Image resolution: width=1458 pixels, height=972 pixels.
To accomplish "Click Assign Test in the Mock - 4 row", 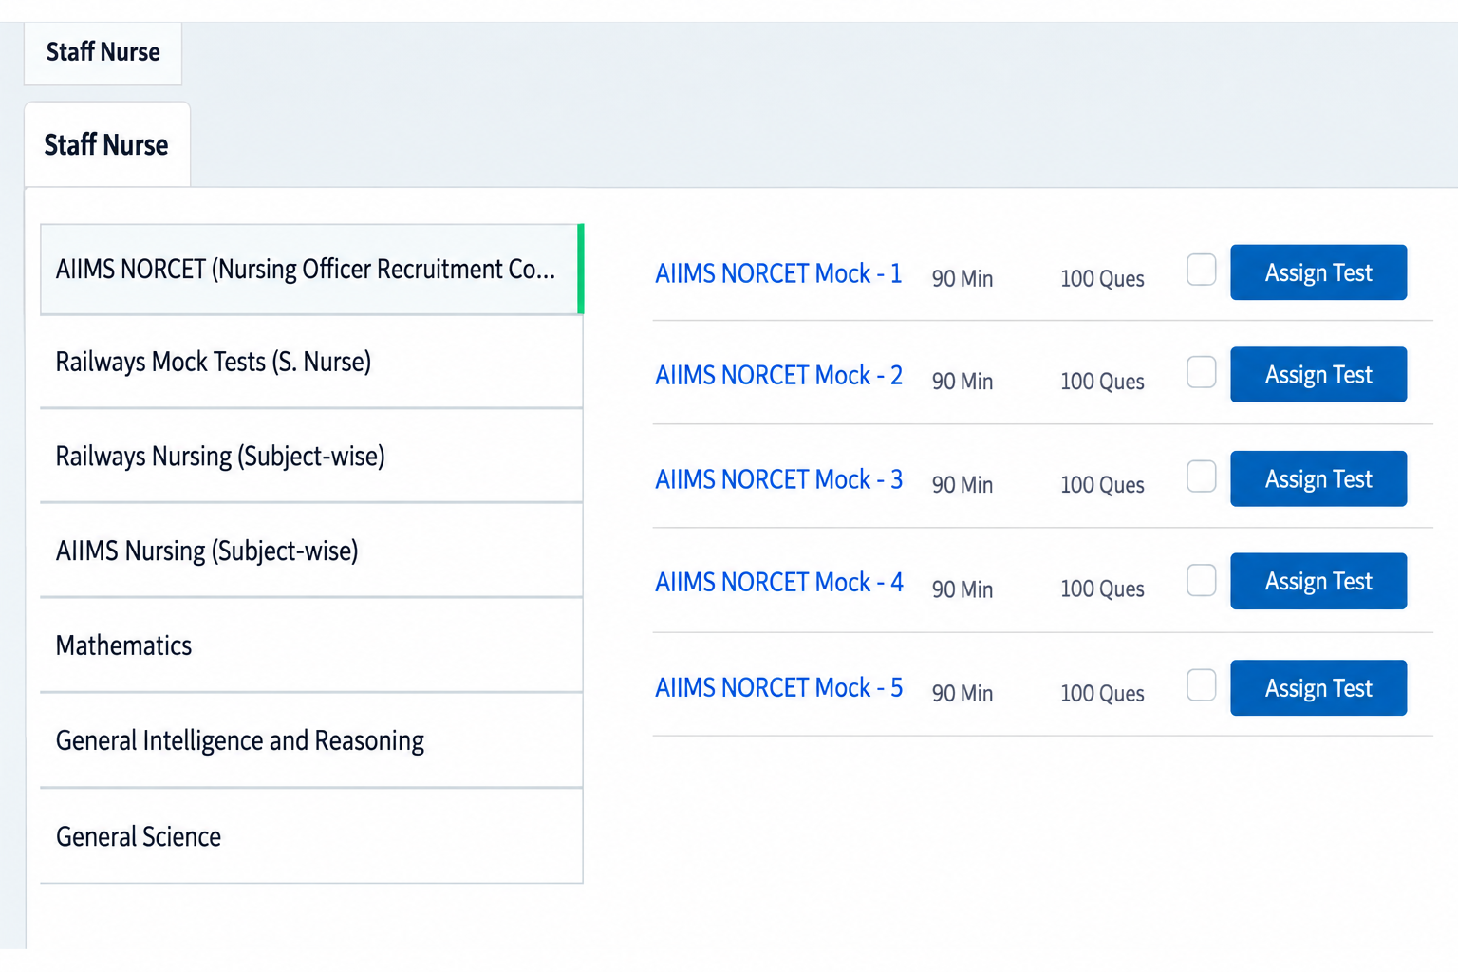I will click(x=1318, y=581).
